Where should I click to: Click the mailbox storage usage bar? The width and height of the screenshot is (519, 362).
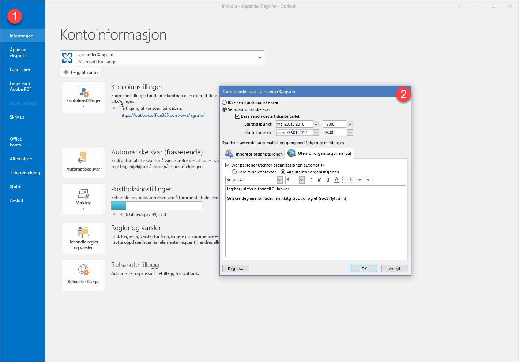[157, 206]
